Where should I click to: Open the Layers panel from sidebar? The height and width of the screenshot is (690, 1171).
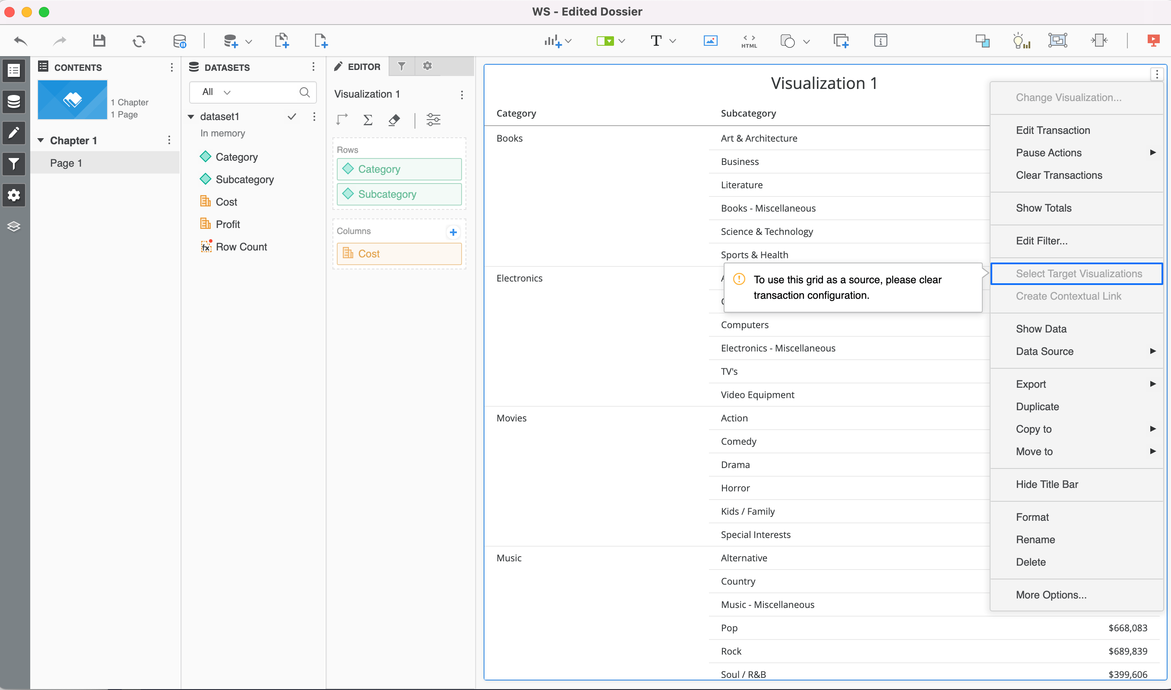coord(14,226)
